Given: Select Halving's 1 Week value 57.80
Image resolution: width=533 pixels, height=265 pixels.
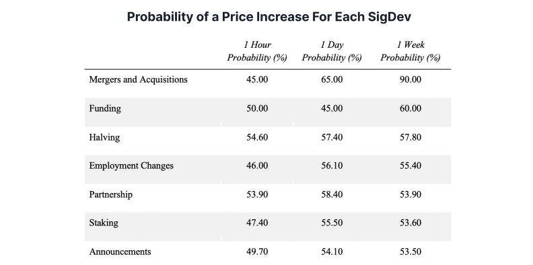Looking at the screenshot, I should [411, 137].
